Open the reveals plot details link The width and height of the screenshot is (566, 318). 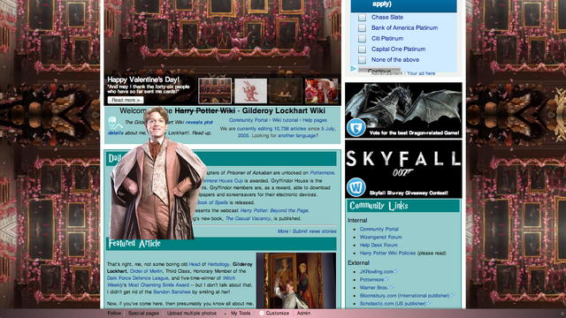(199, 122)
